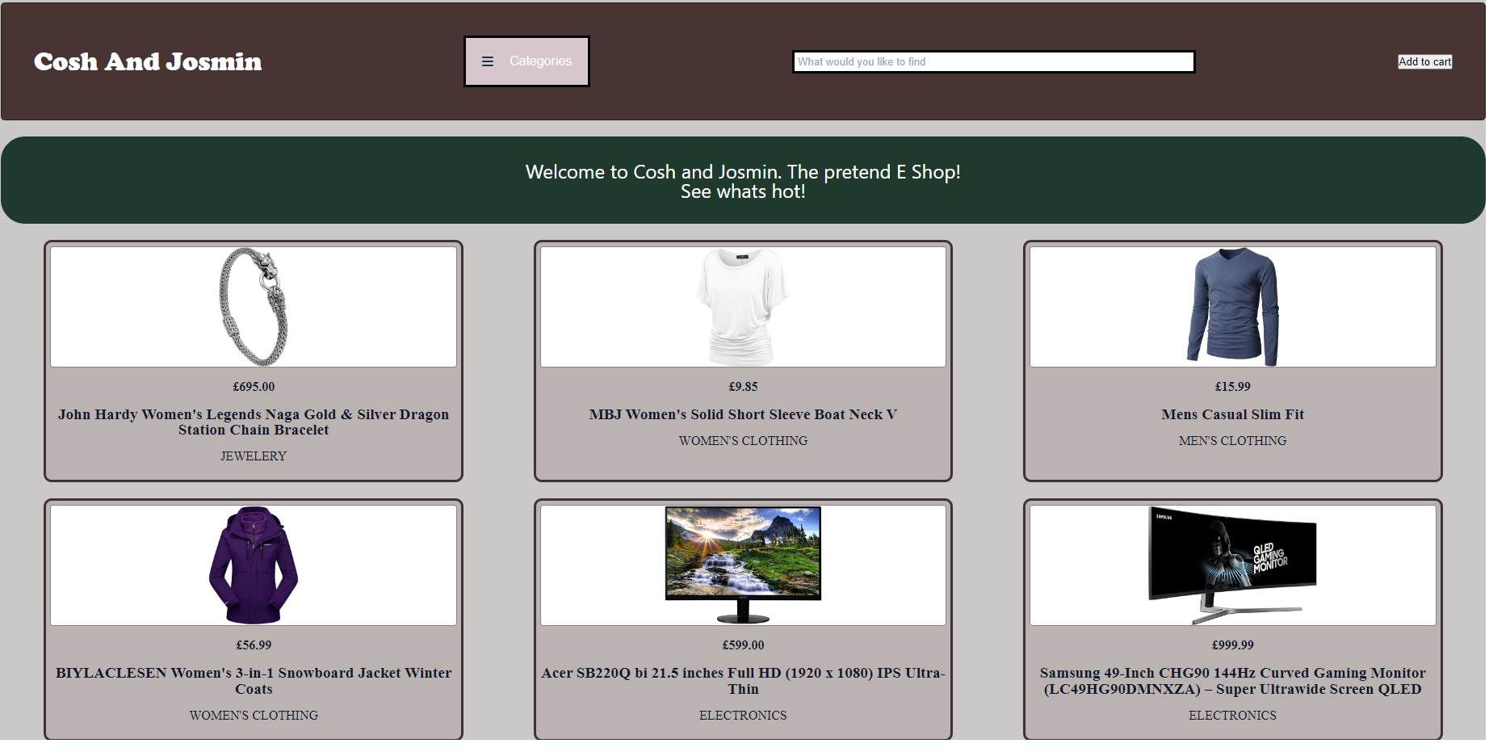Select the MBJ Women's Solid Short Sleeve title

point(743,414)
